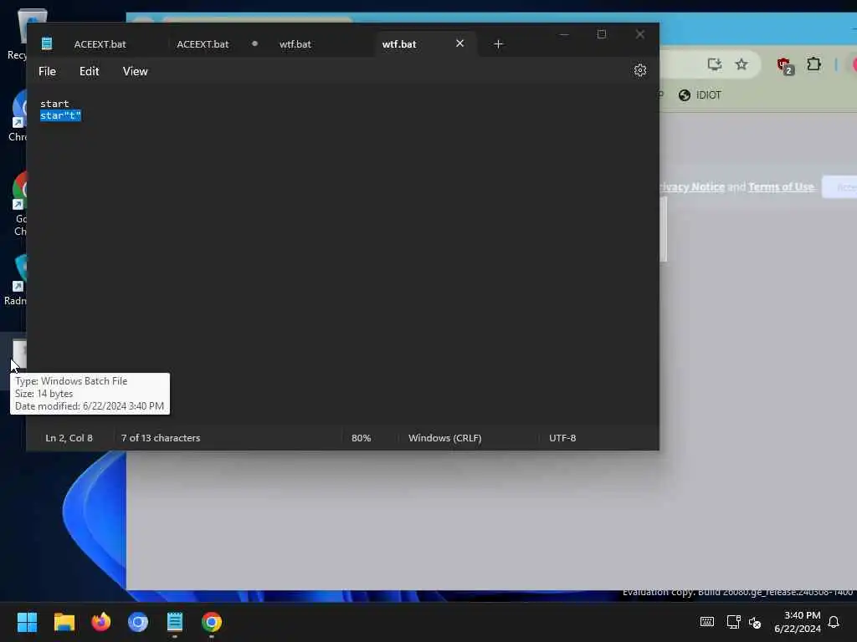Open Privacy Notice link in Chrome

[692, 186]
